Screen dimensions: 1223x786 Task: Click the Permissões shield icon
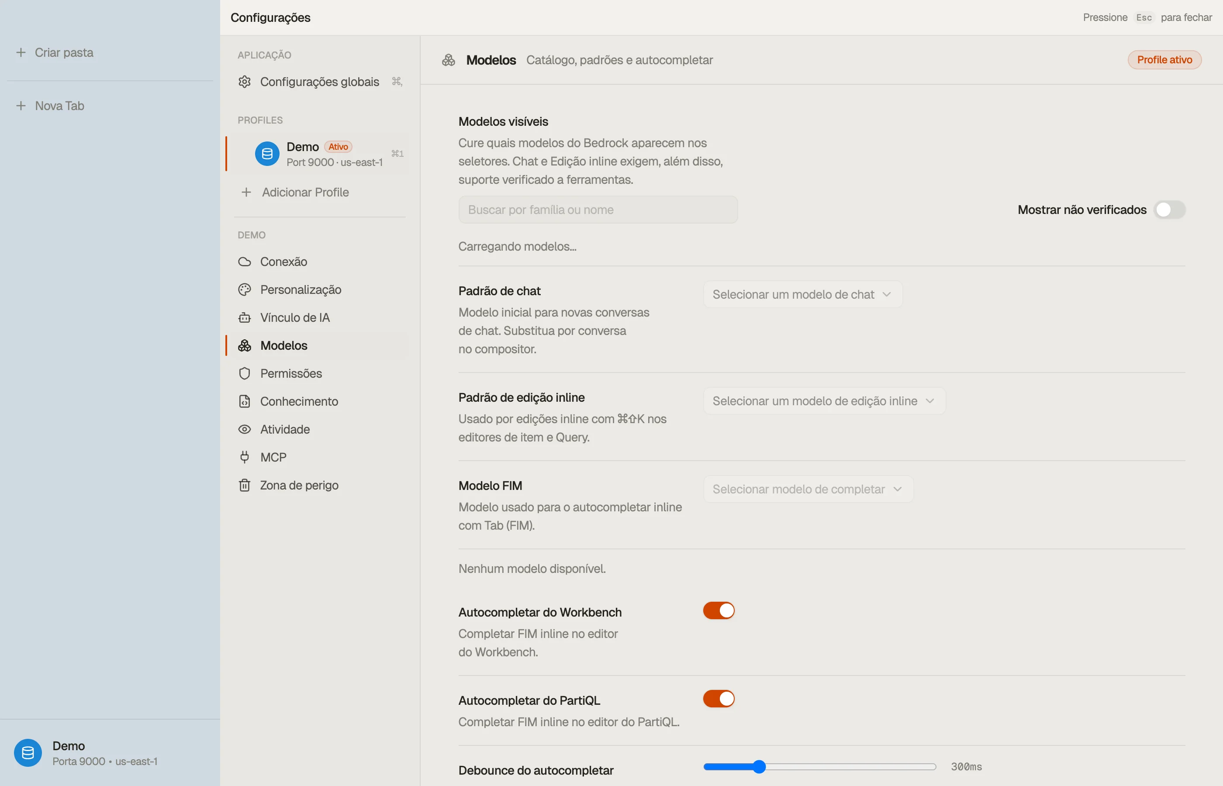(x=245, y=374)
